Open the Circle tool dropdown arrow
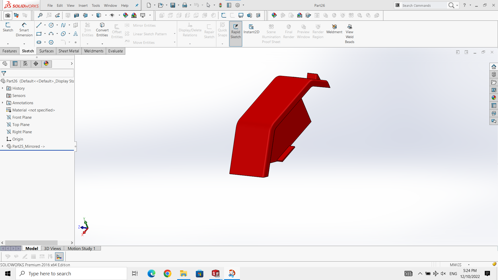 (57, 25)
